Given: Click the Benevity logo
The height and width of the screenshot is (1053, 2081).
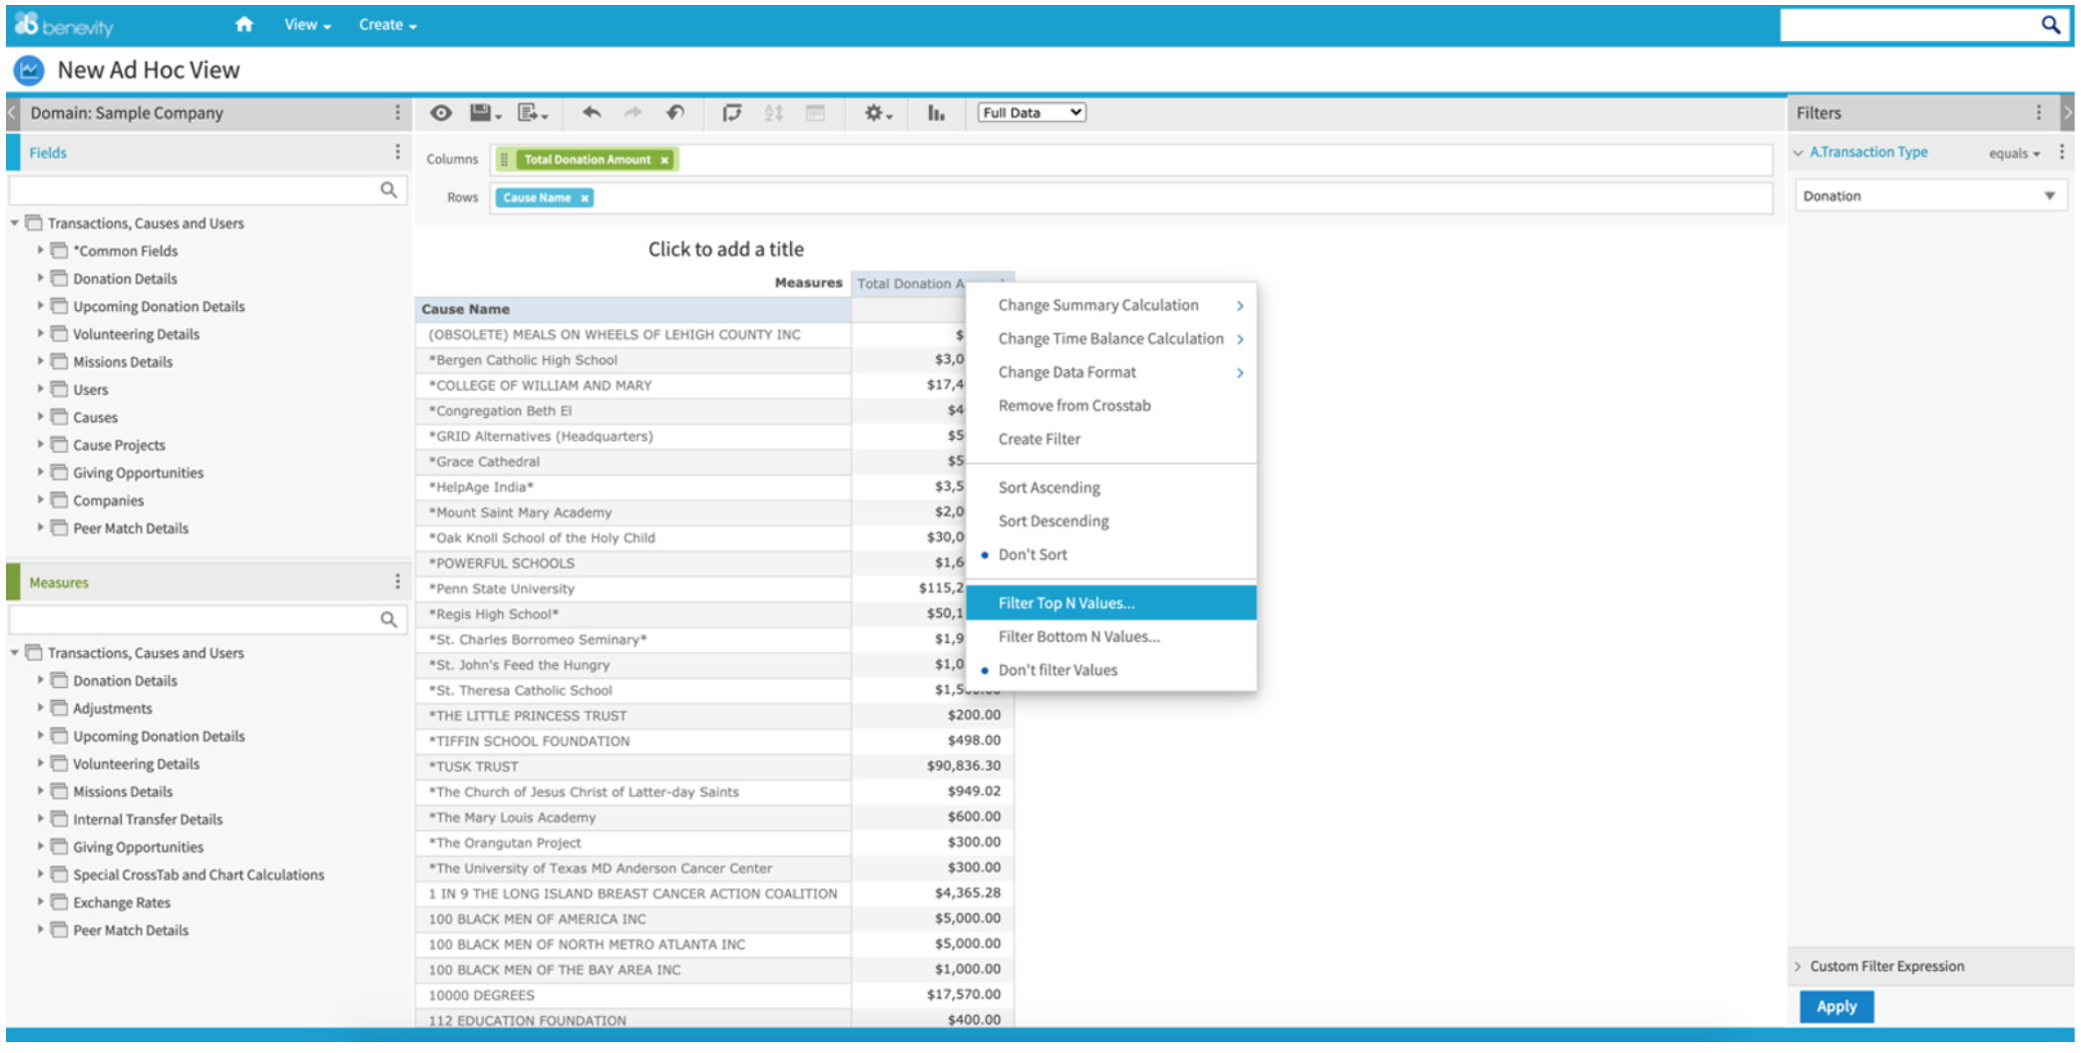Looking at the screenshot, I should point(64,25).
